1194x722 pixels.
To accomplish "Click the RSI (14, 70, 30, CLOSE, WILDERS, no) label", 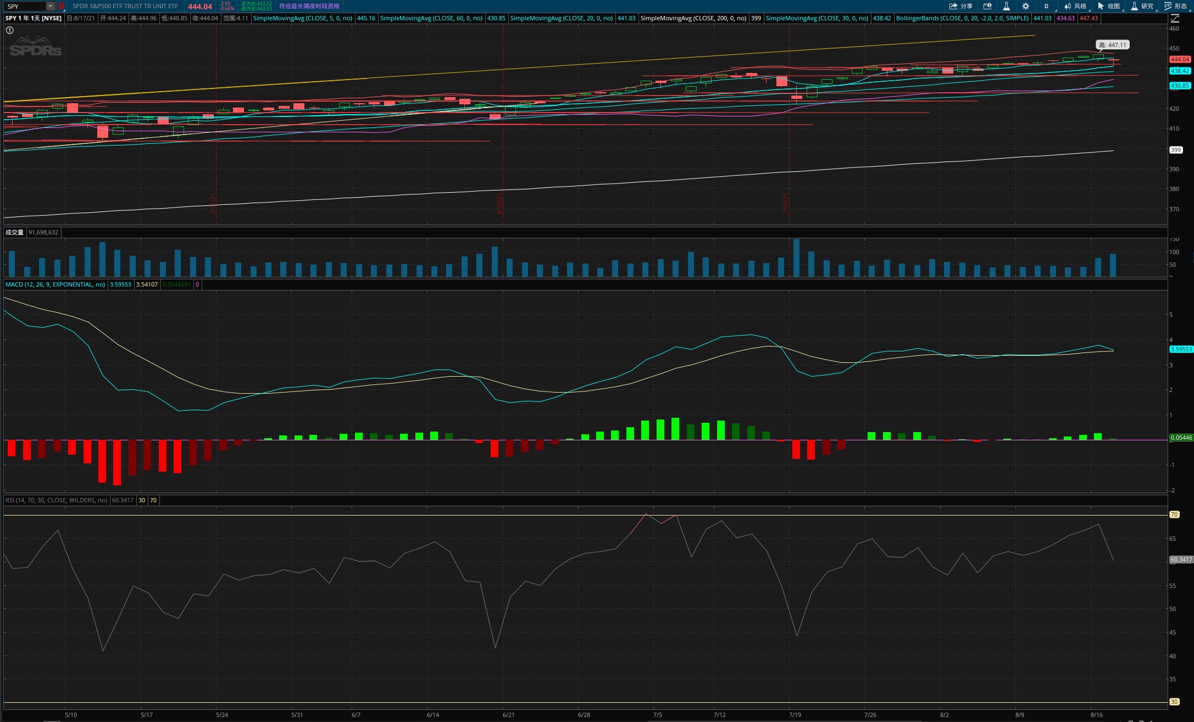I will click(56, 500).
